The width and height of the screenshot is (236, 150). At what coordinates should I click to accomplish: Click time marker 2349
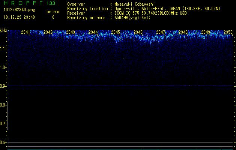coord(206,32)
